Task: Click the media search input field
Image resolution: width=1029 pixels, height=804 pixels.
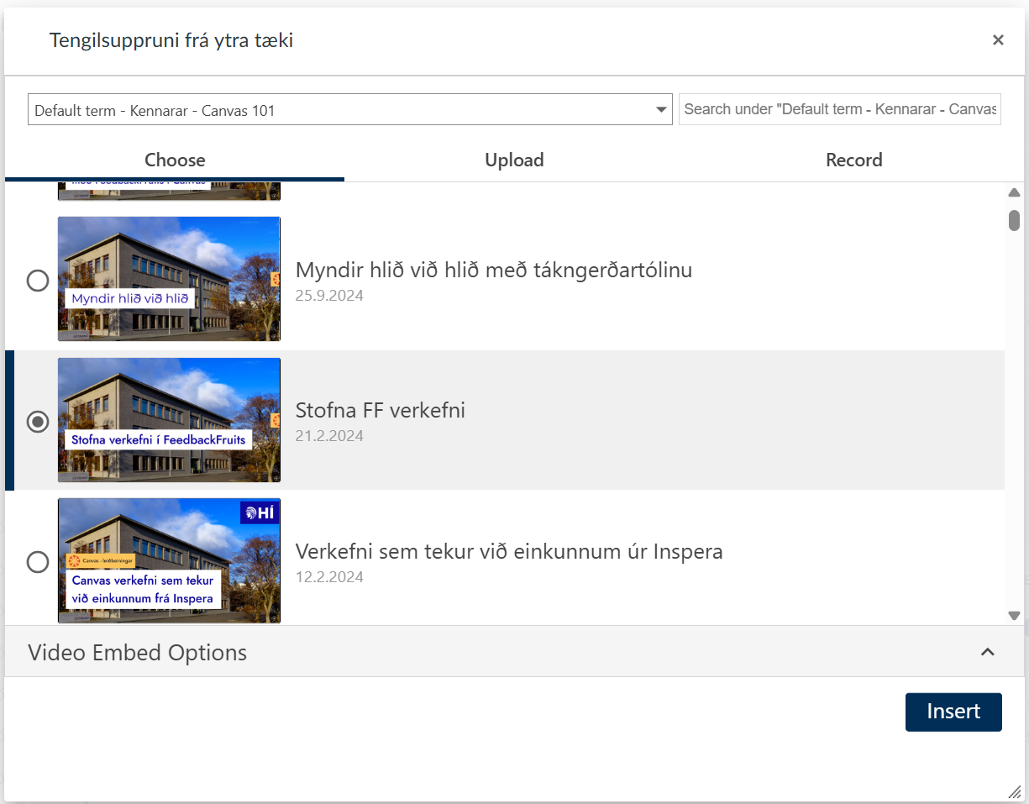Action: pyautogui.click(x=839, y=109)
